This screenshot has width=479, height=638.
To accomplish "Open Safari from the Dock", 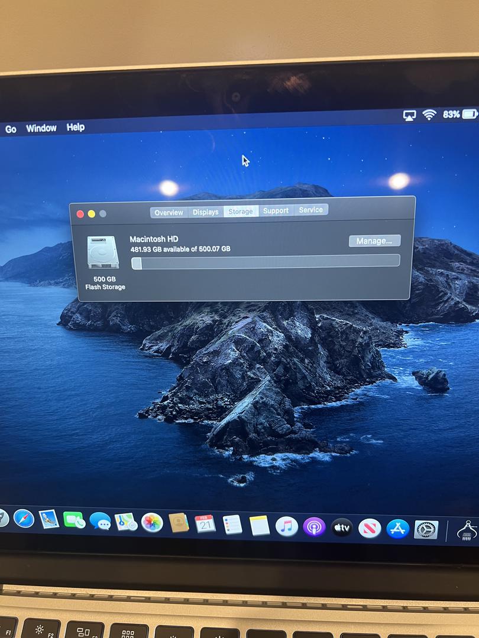I will click(24, 519).
